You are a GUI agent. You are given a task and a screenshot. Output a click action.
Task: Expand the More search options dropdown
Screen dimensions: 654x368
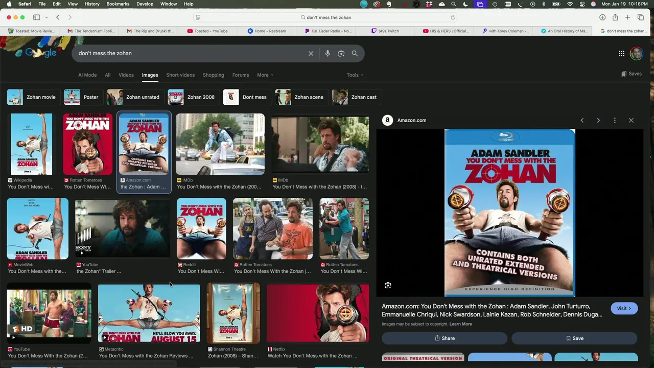point(265,75)
